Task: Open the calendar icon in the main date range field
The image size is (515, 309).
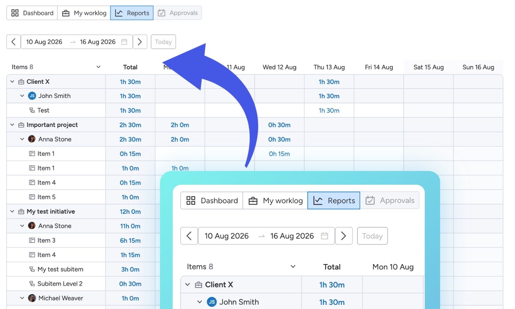Action: pyautogui.click(x=124, y=42)
